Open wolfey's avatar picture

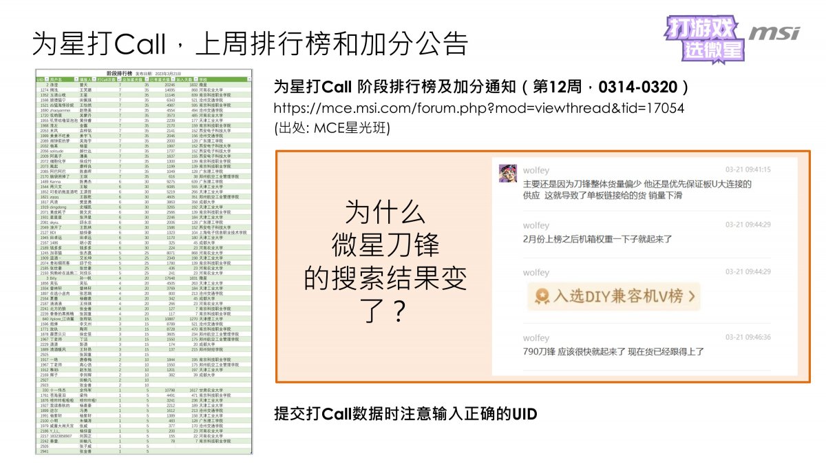tap(508, 174)
